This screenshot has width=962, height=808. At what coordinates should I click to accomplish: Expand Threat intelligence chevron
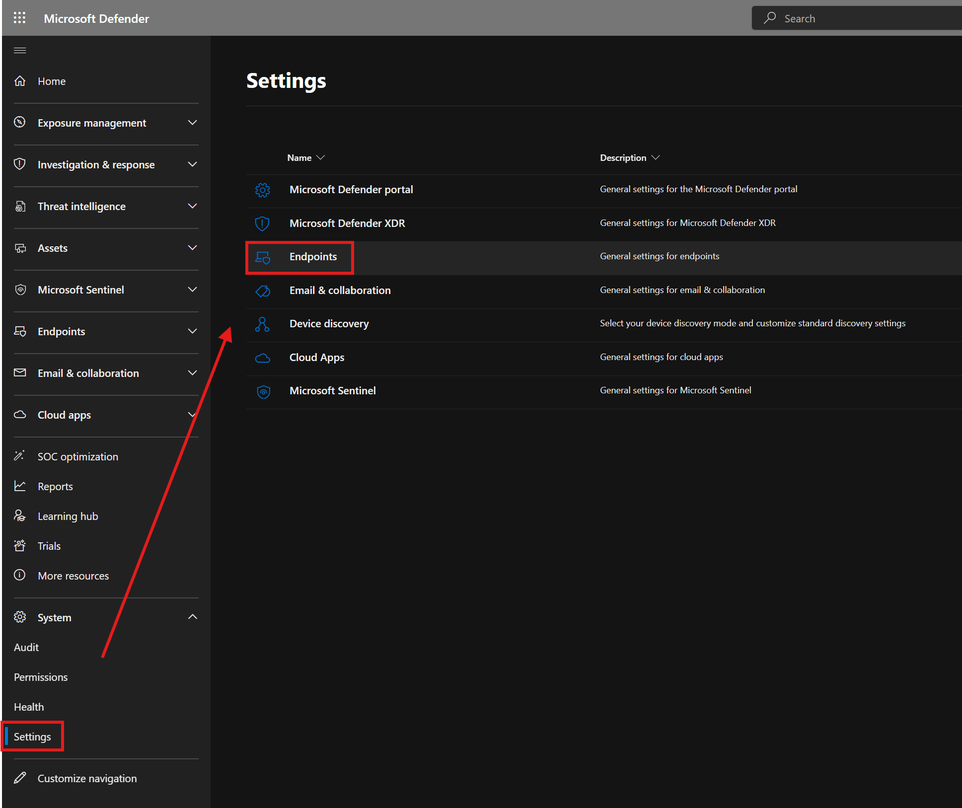coord(193,206)
